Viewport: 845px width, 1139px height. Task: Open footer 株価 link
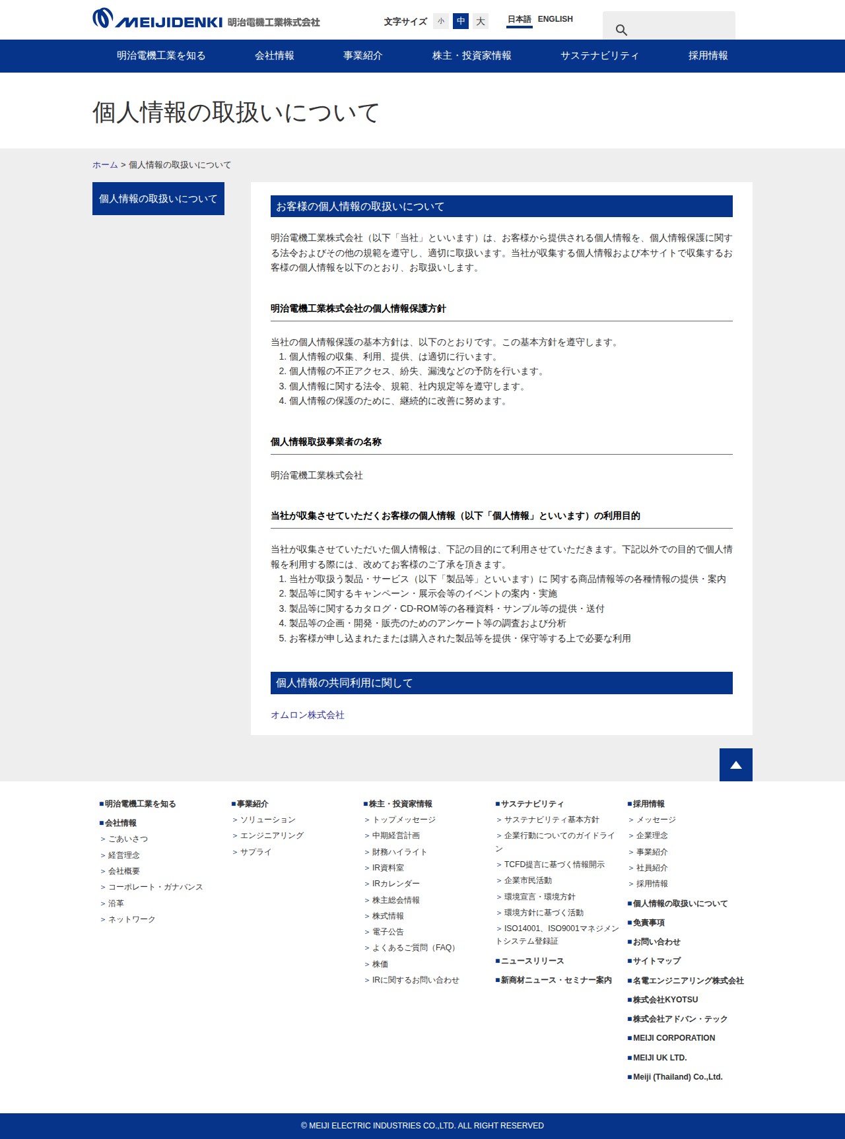[380, 964]
